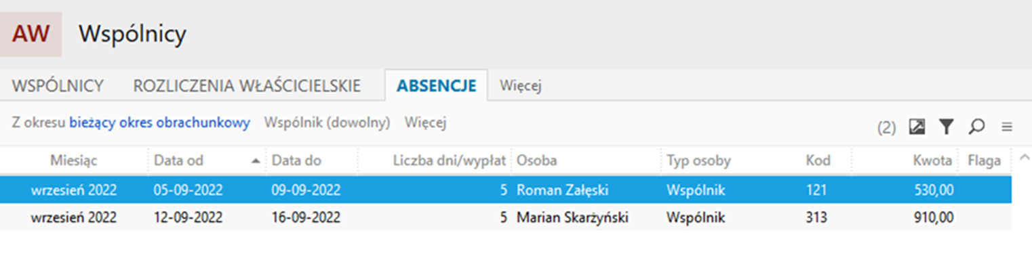Click the search magnifier icon
Screen dimensions: 1032x258
(x=976, y=126)
